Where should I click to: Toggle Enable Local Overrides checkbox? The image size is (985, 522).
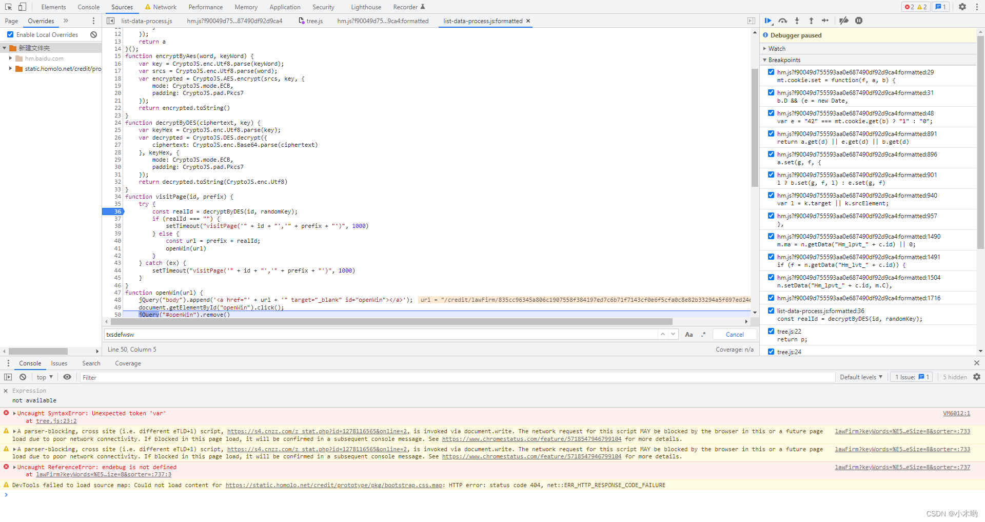(x=10, y=34)
